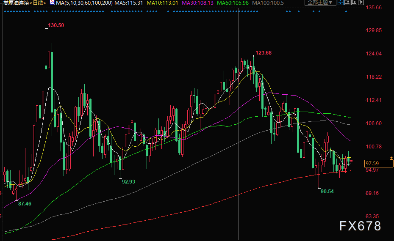Click the 123.68 peak price marker
The image size is (394, 241).
click(x=264, y=53)
